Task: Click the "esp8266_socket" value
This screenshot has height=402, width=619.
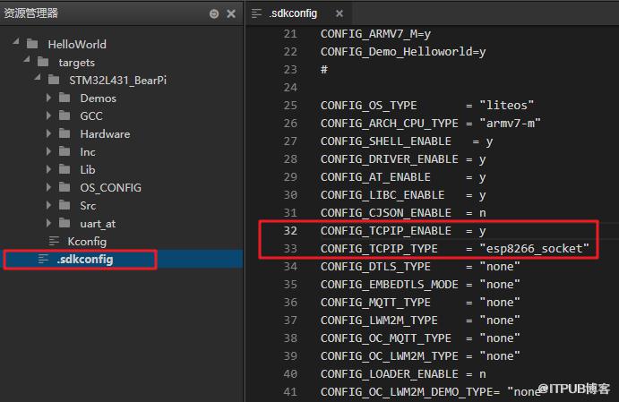Action: [x=534, y=249]
